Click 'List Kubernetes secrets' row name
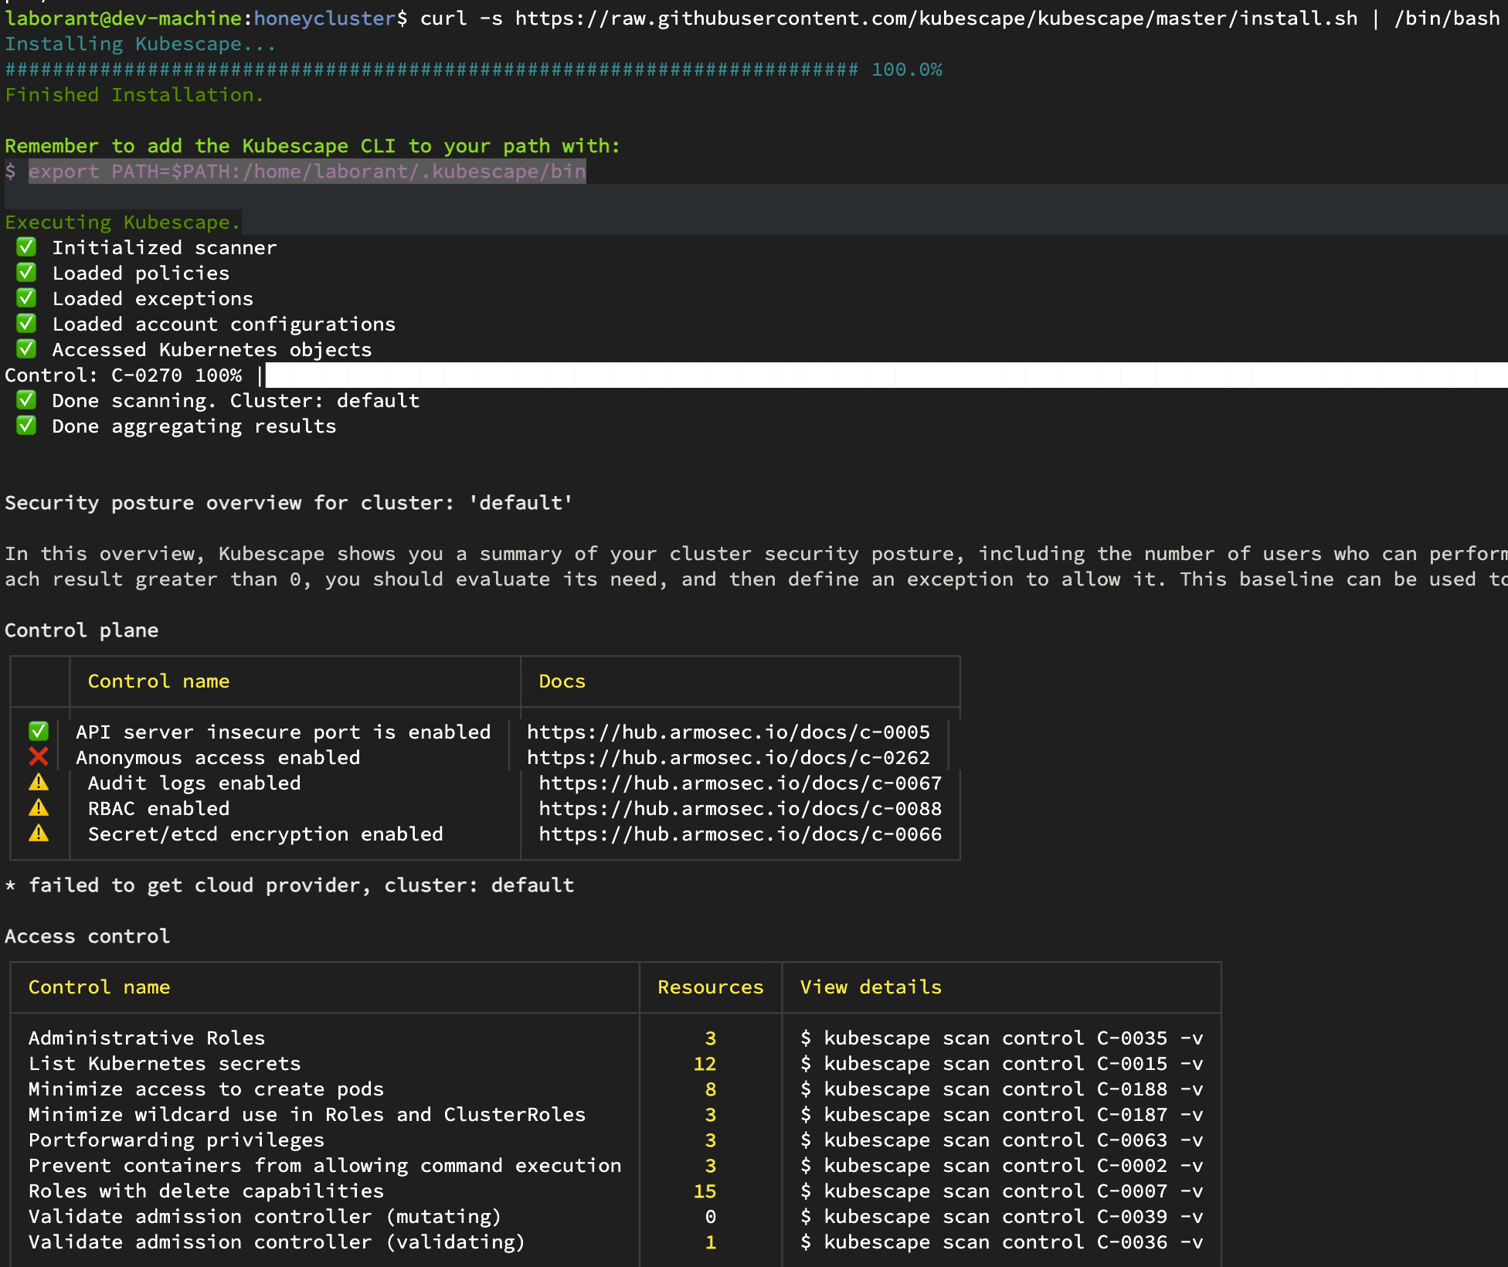The height and width of the screenshot is (1267, 1508). 165,1063
